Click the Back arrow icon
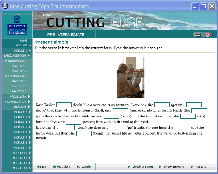Image resolution: width=218 pixels, height=174 pixels. tap(38, 167)
